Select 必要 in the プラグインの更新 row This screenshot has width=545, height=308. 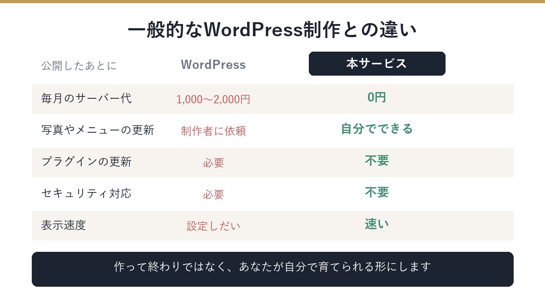(x=213, y=163)
